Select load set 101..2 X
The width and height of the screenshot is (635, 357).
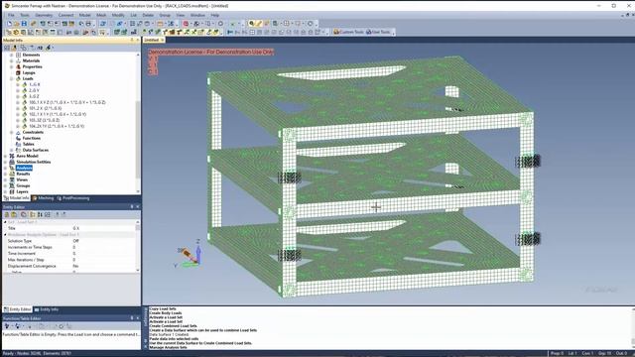click(x=46, y=108)
